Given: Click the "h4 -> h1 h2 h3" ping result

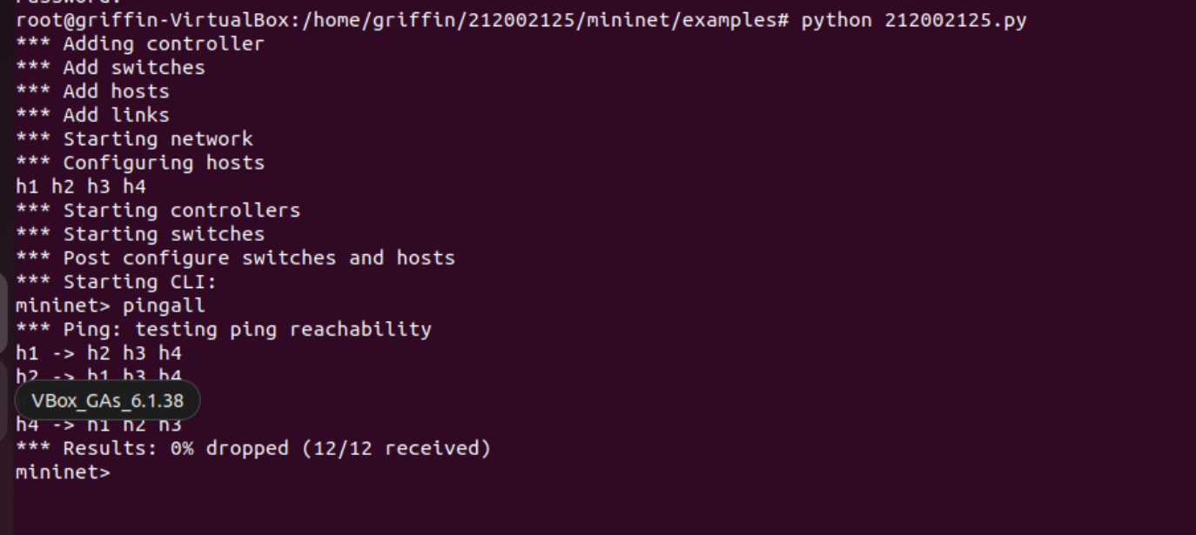Looking at the screenshot, I should coord(98,425).
